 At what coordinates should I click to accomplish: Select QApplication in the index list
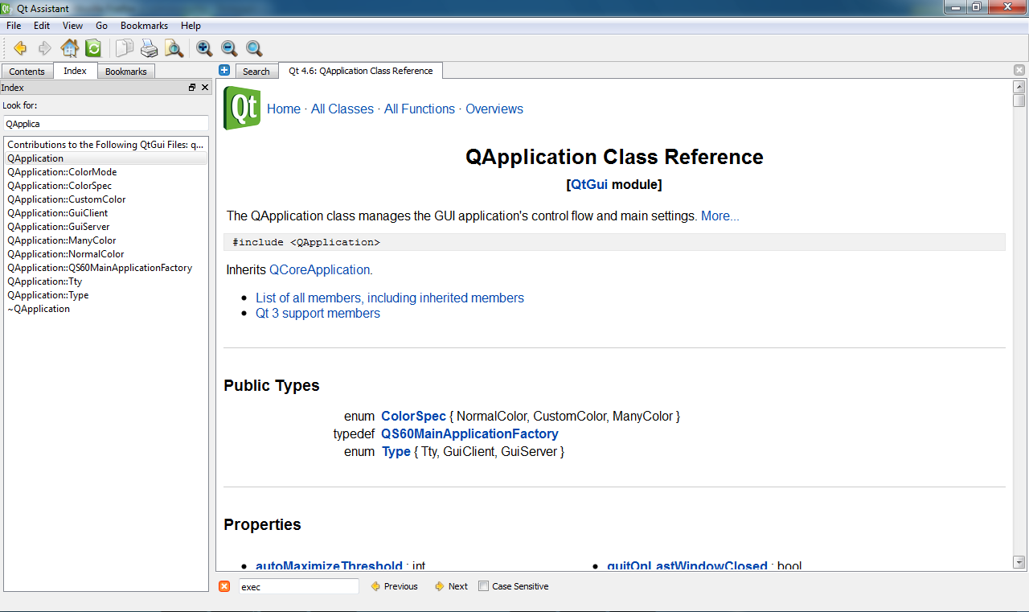[x=105, y=158]
